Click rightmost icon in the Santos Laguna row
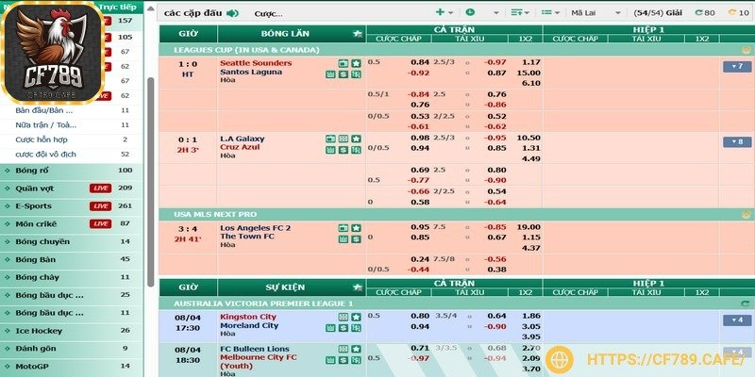Image resolution: width=755 pixels, height=377 pixels. pyautogui.click(x=356, y=74)
